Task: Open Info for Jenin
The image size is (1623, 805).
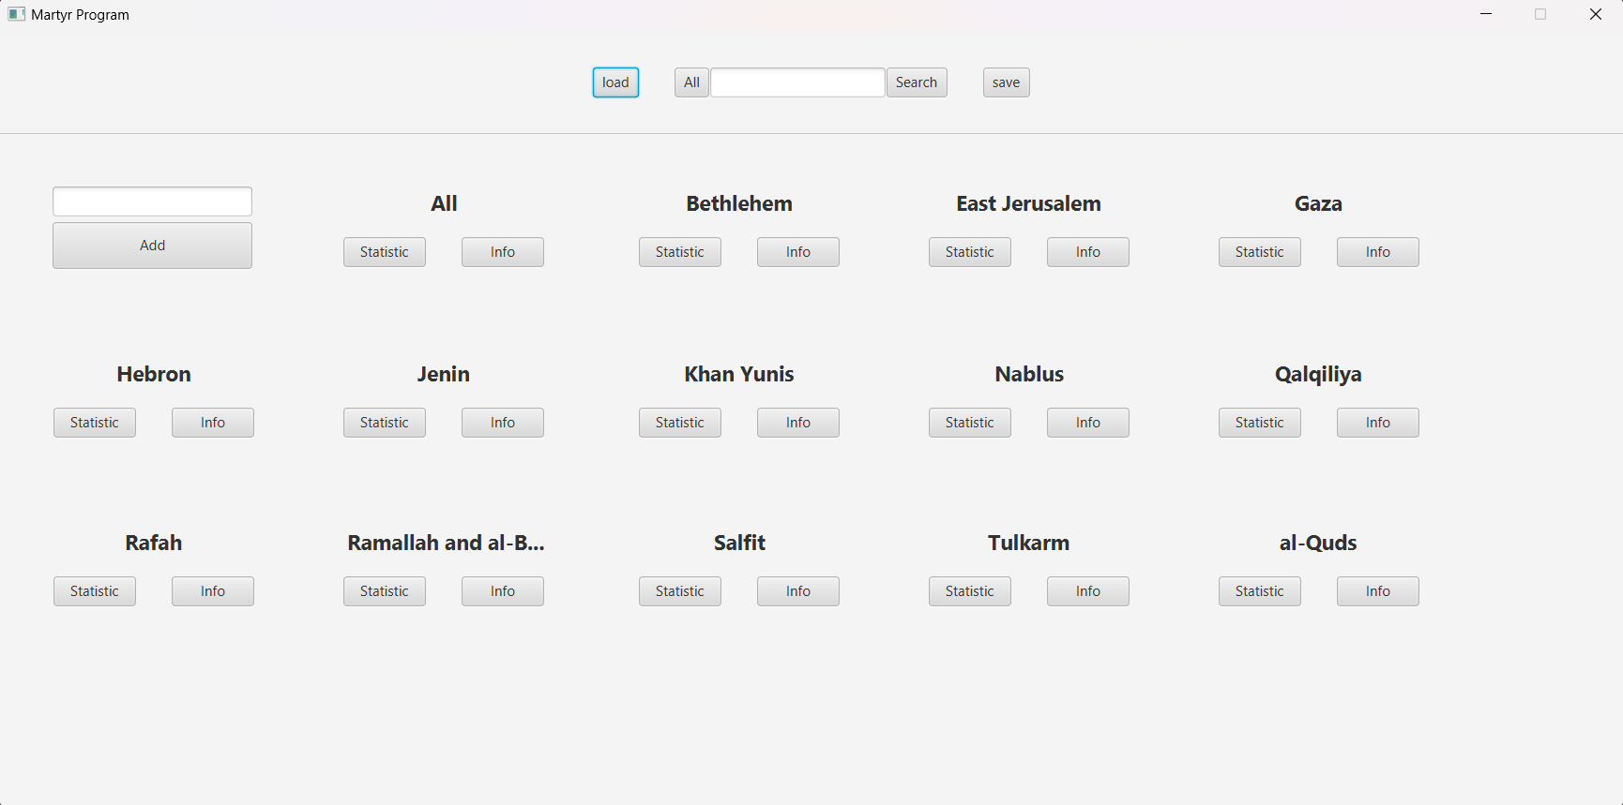Action: click(503, 423)
